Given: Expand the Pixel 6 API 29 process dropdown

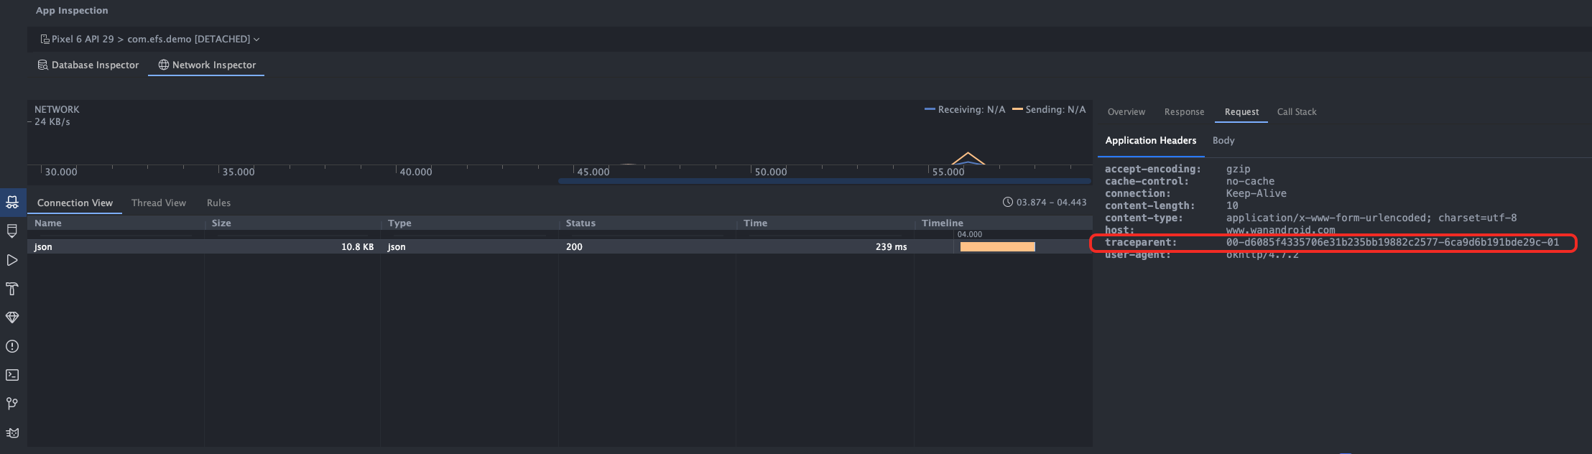Looking at the screenshot, I should click(x=150, y=39).
